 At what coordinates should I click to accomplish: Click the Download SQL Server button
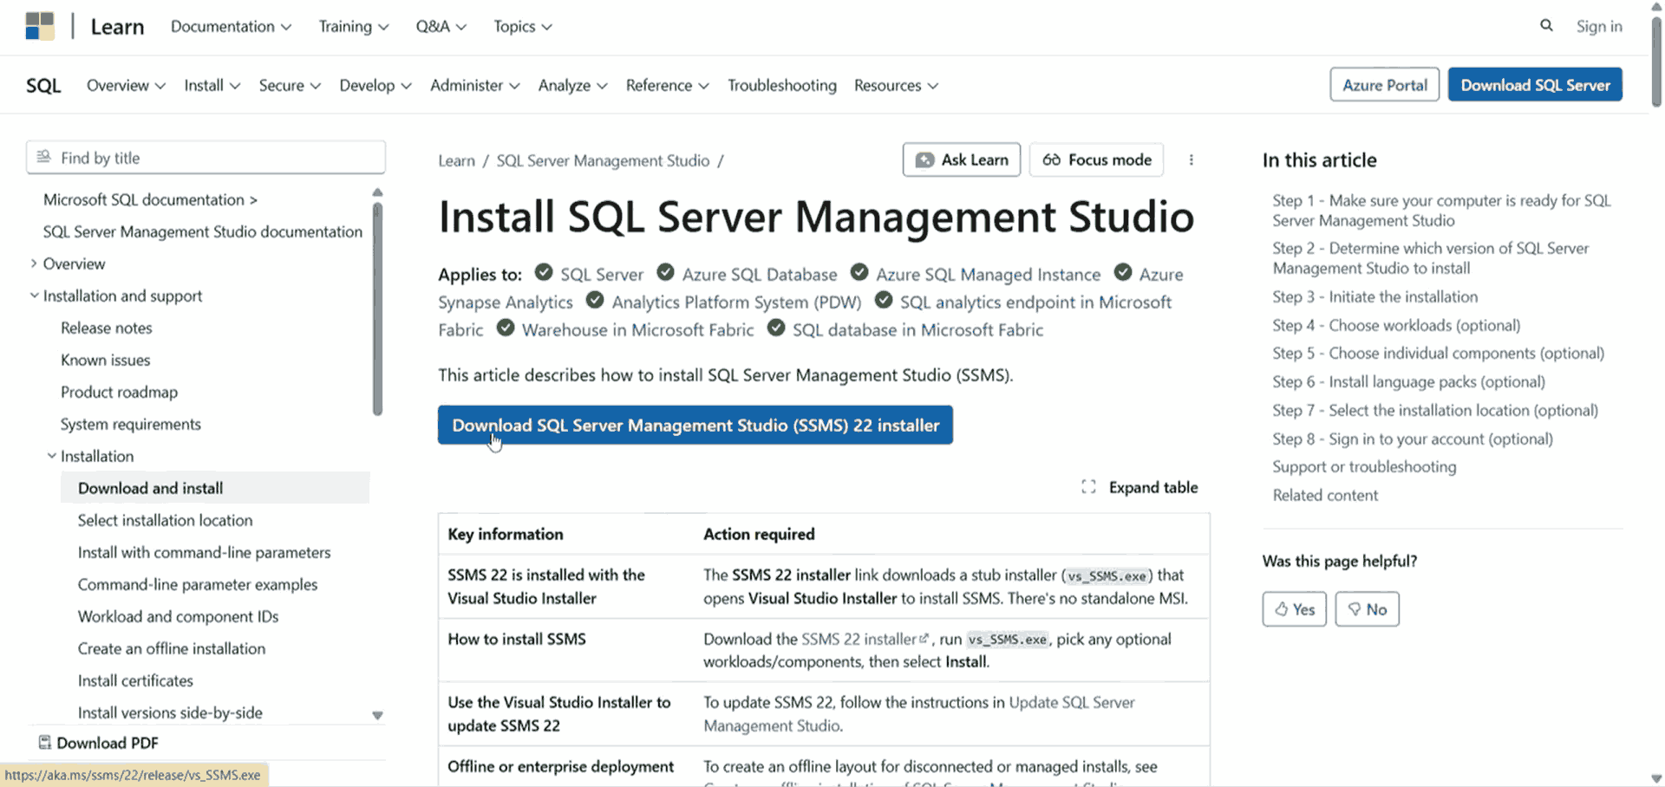point(1535,85)
